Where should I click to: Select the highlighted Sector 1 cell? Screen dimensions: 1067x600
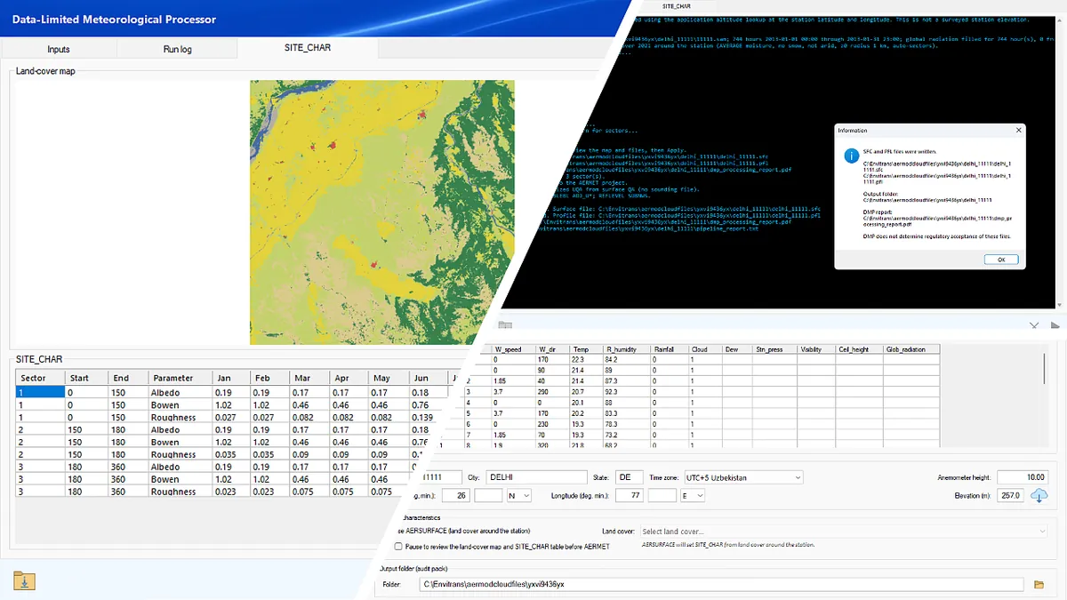coord(39,392)
